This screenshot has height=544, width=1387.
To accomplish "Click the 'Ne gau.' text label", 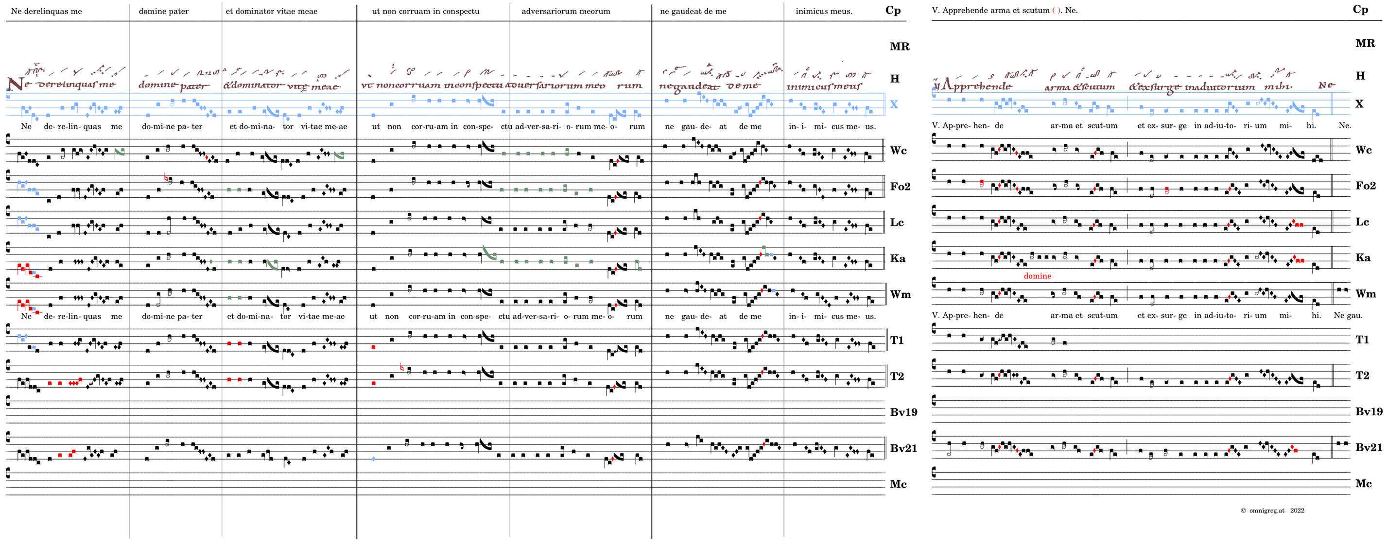I will coord(1348,315).
